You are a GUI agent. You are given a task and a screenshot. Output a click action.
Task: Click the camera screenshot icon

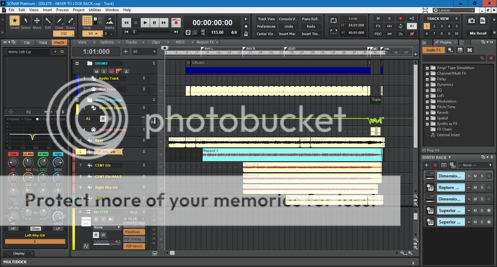[472, 20]
